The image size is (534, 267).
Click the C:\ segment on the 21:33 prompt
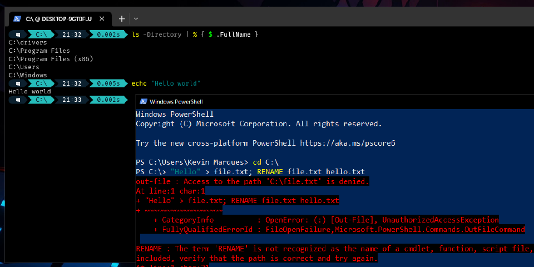point(41,100)
